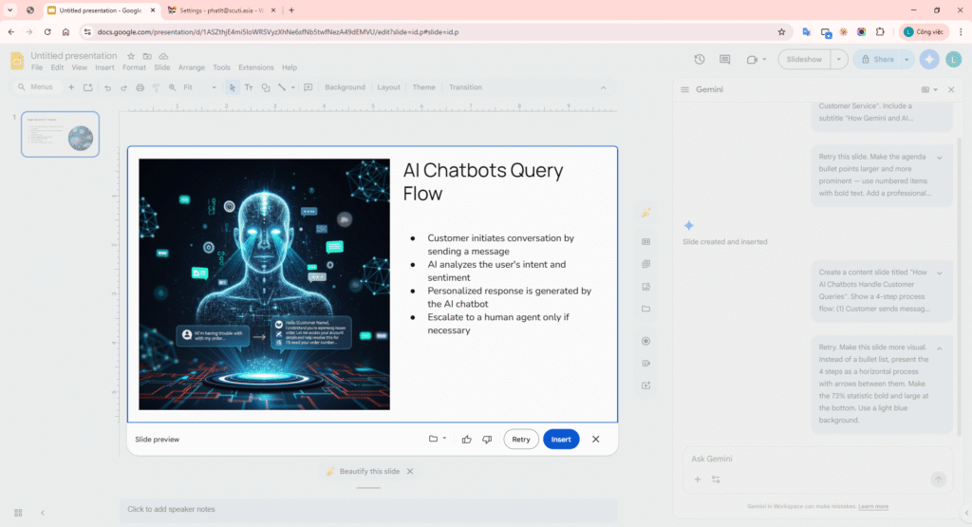Dismiss the slide preview with X
972x527 pixels.
tap(596, 440)
